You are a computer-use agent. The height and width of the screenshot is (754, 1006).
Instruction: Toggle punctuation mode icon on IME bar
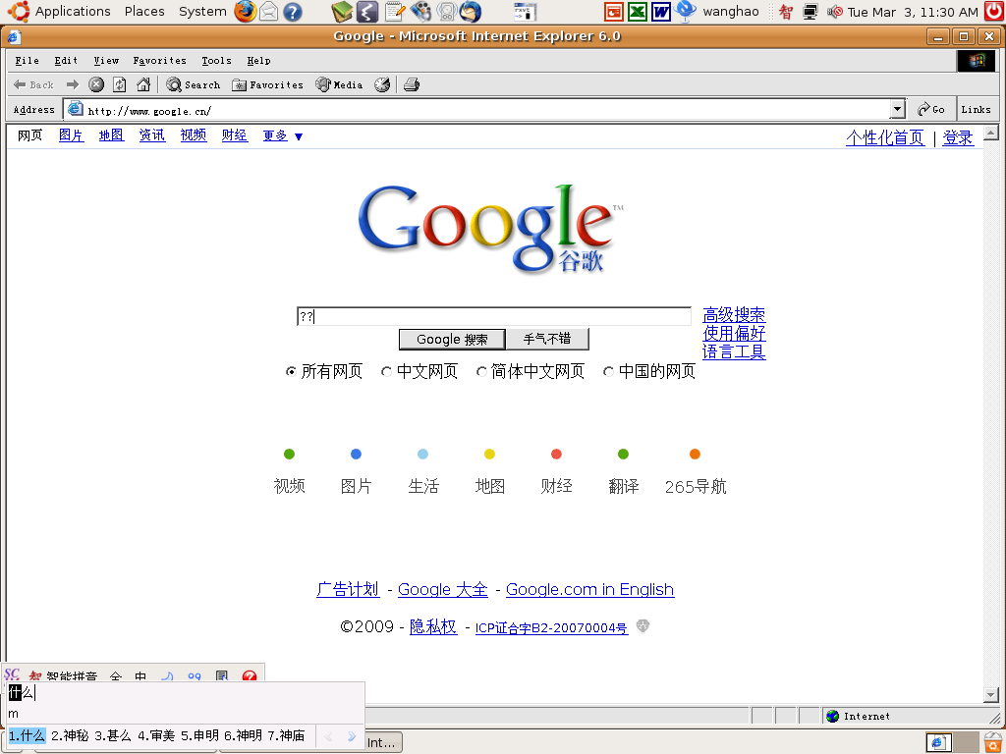point(195,676)
